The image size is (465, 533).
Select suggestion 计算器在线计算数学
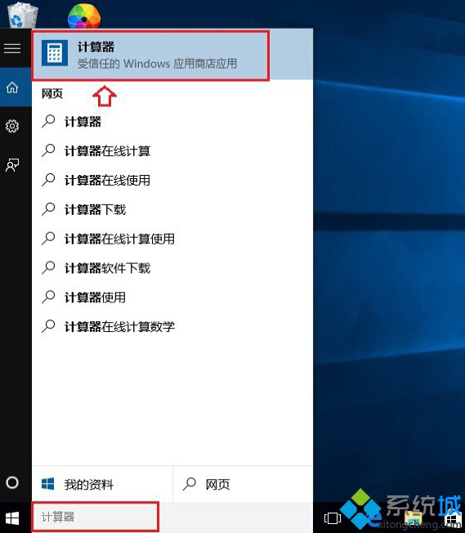tap(172, 327)
